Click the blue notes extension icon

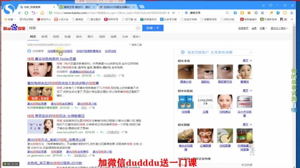tap(235, 13)
